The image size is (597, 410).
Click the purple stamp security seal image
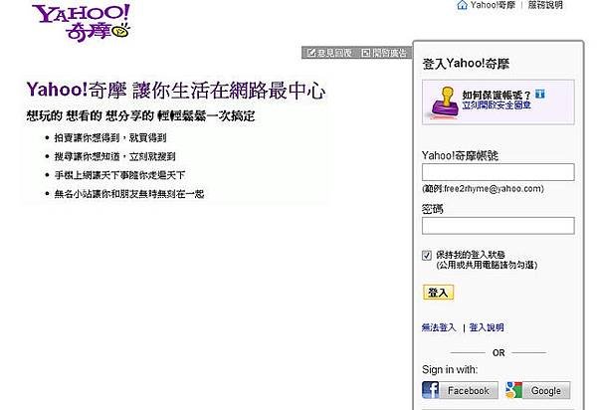tap(444, 102)
